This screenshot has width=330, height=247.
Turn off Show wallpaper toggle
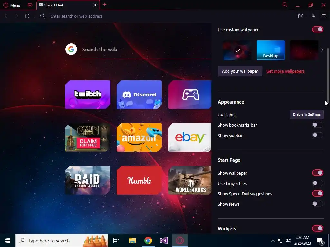click(317, 173)
